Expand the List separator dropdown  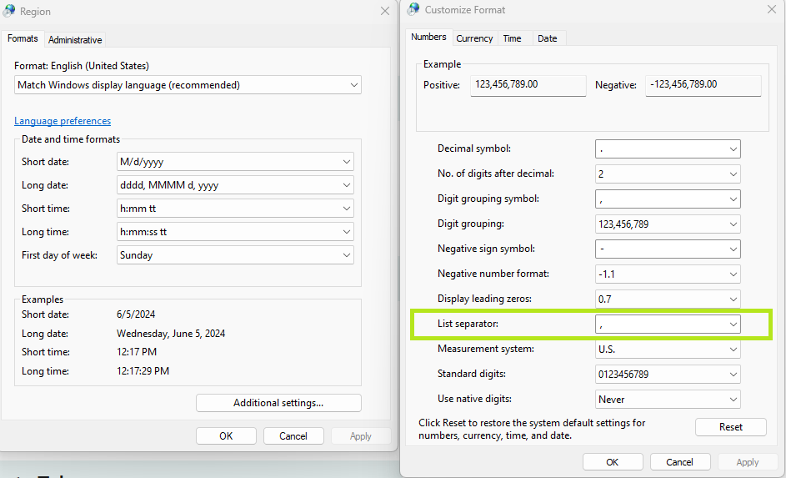(x=668, y=324)
